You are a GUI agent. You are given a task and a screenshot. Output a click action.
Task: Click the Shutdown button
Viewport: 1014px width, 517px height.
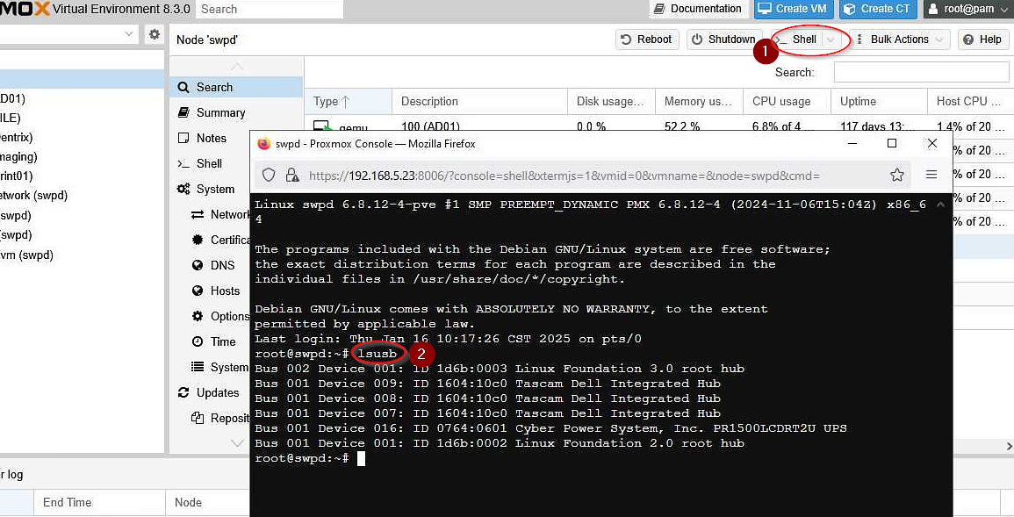pyautogui.click(x=723, y=39)
